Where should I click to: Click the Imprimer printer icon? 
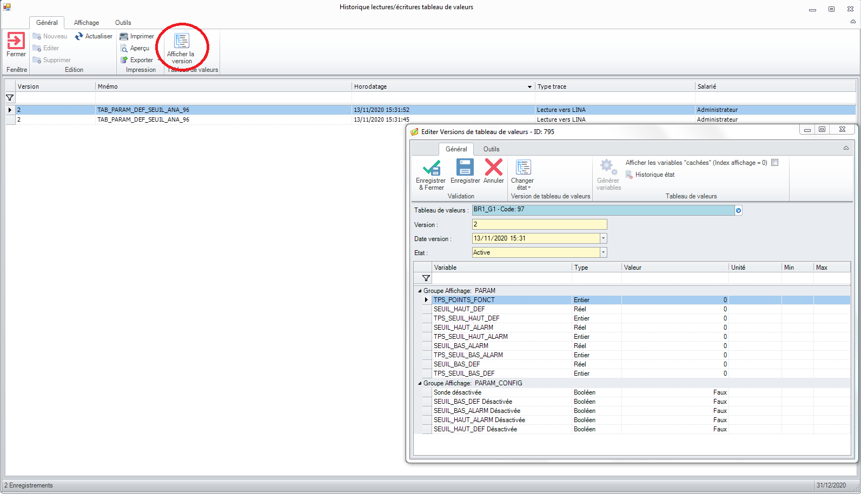pos(124,36)
